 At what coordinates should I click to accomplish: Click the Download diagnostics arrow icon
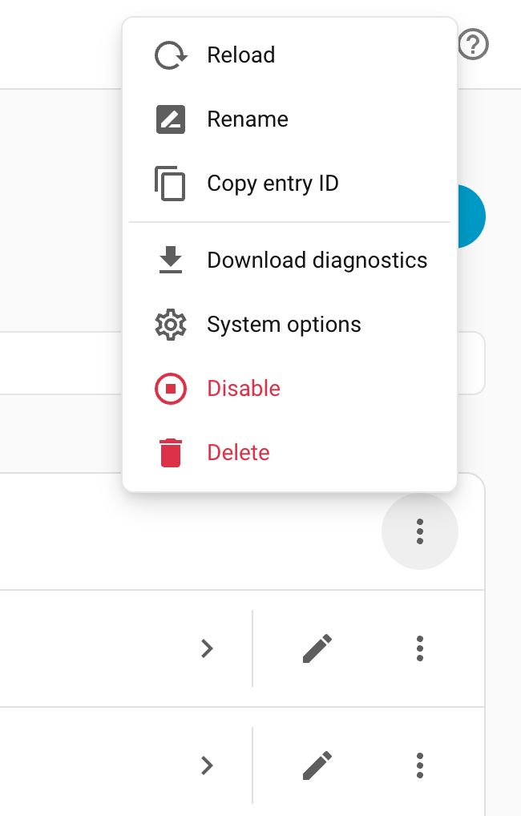(171, 260)
